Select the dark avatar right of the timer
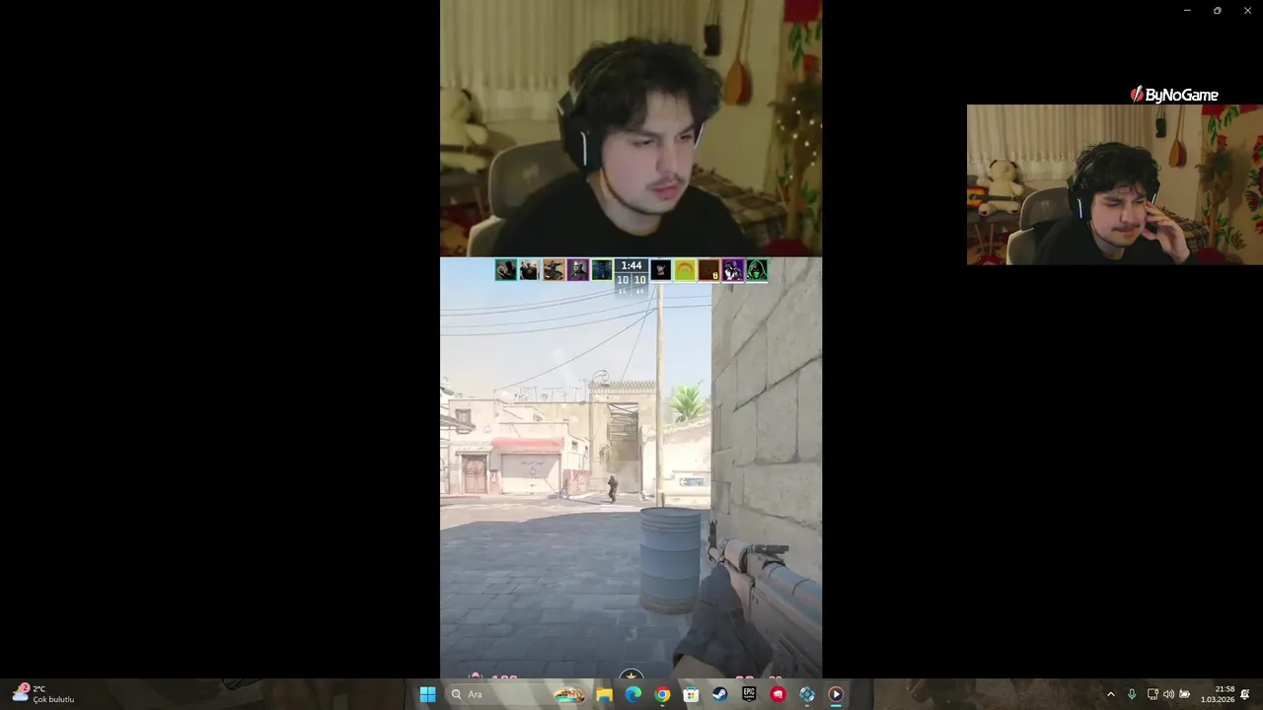The height and width of the screenshot is (710, 1263). [660, 269]
